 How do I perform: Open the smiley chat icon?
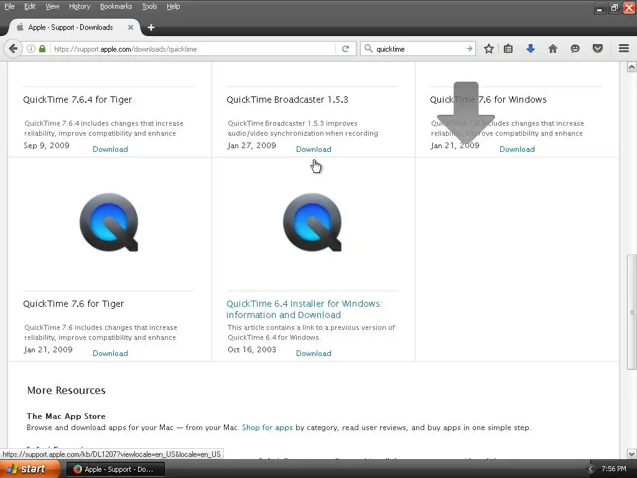[x=575, y=49]
